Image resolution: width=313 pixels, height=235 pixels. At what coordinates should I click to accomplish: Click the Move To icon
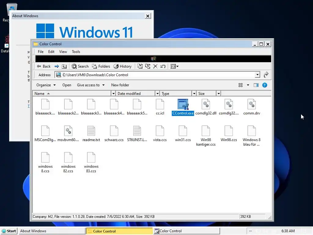pos(140,66)
